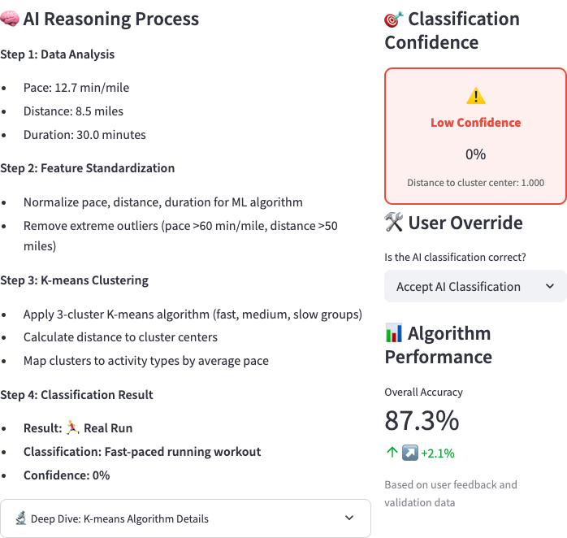Click the 87.3% overall accuracy value
Image resolution: width=567 pixels, height=538 pixels.
click(422, 421)
